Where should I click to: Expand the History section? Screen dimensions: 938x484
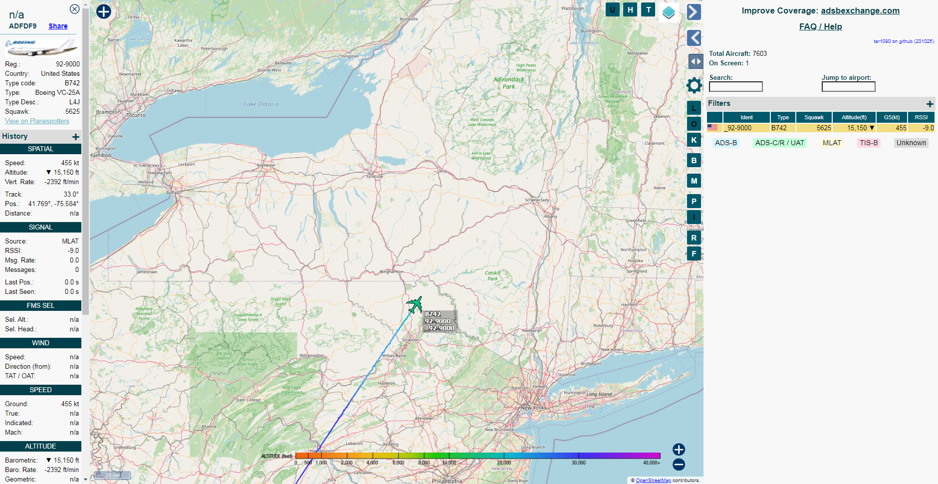(x=76, y=137)
